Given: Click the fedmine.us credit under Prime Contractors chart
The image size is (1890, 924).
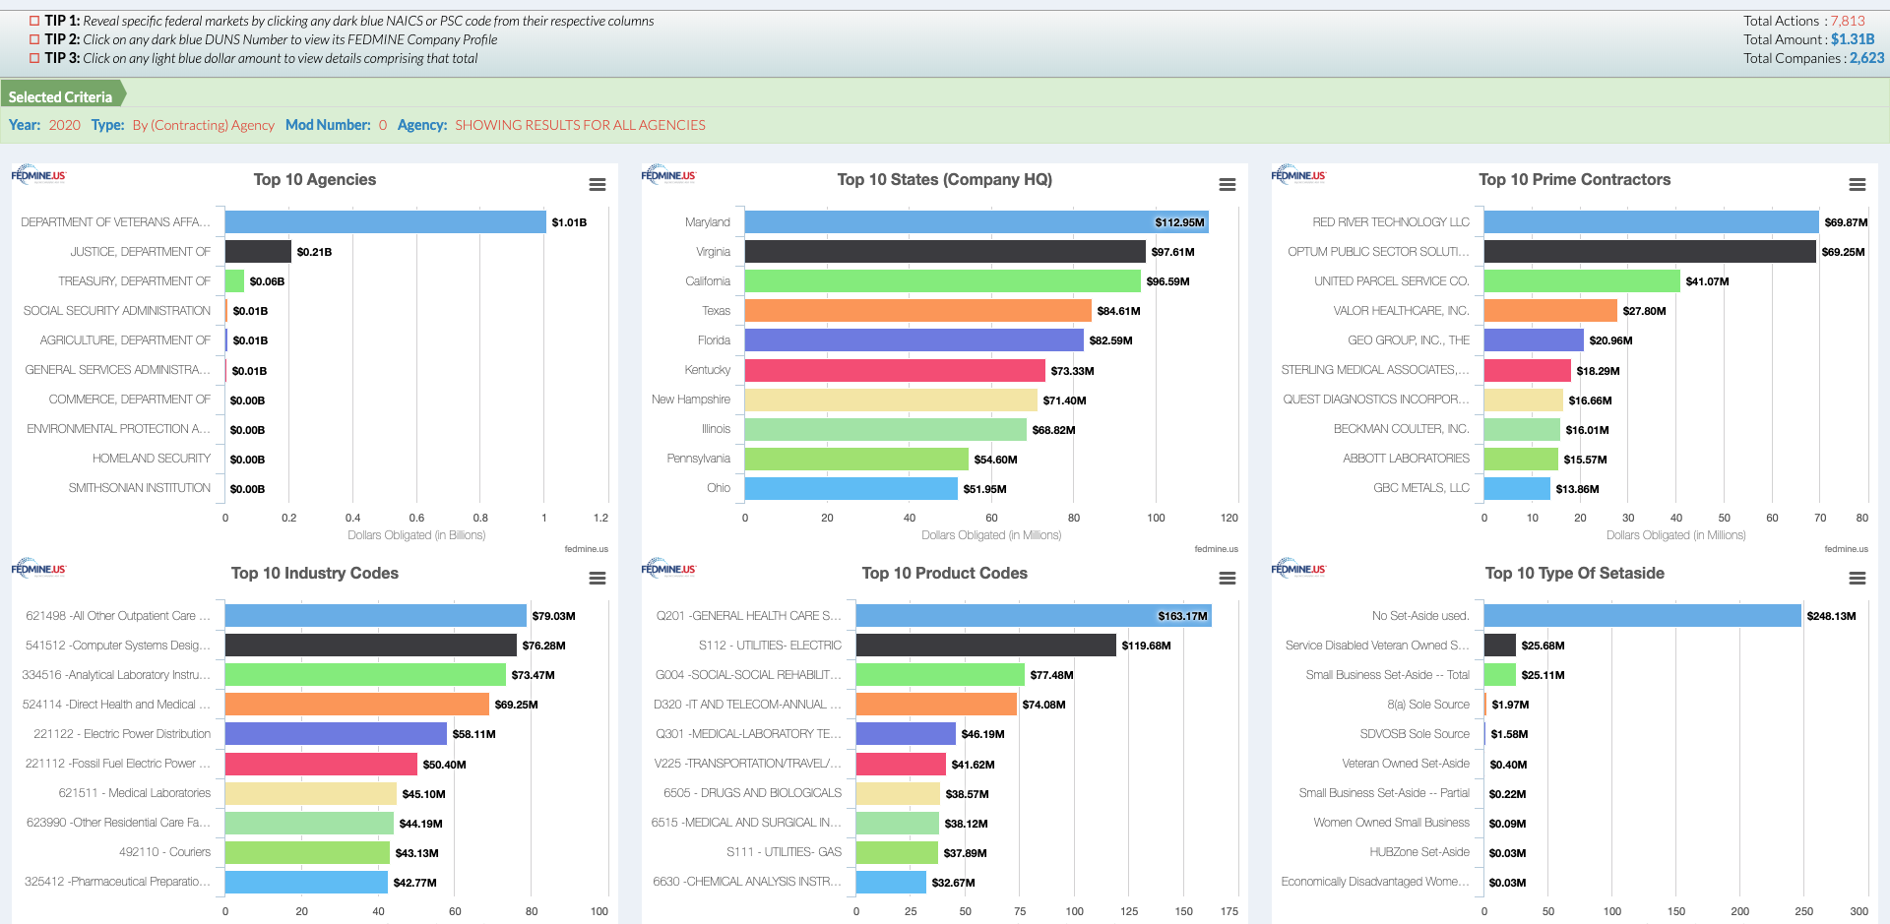Looking at the screenshot, I should coord(1846,549).
